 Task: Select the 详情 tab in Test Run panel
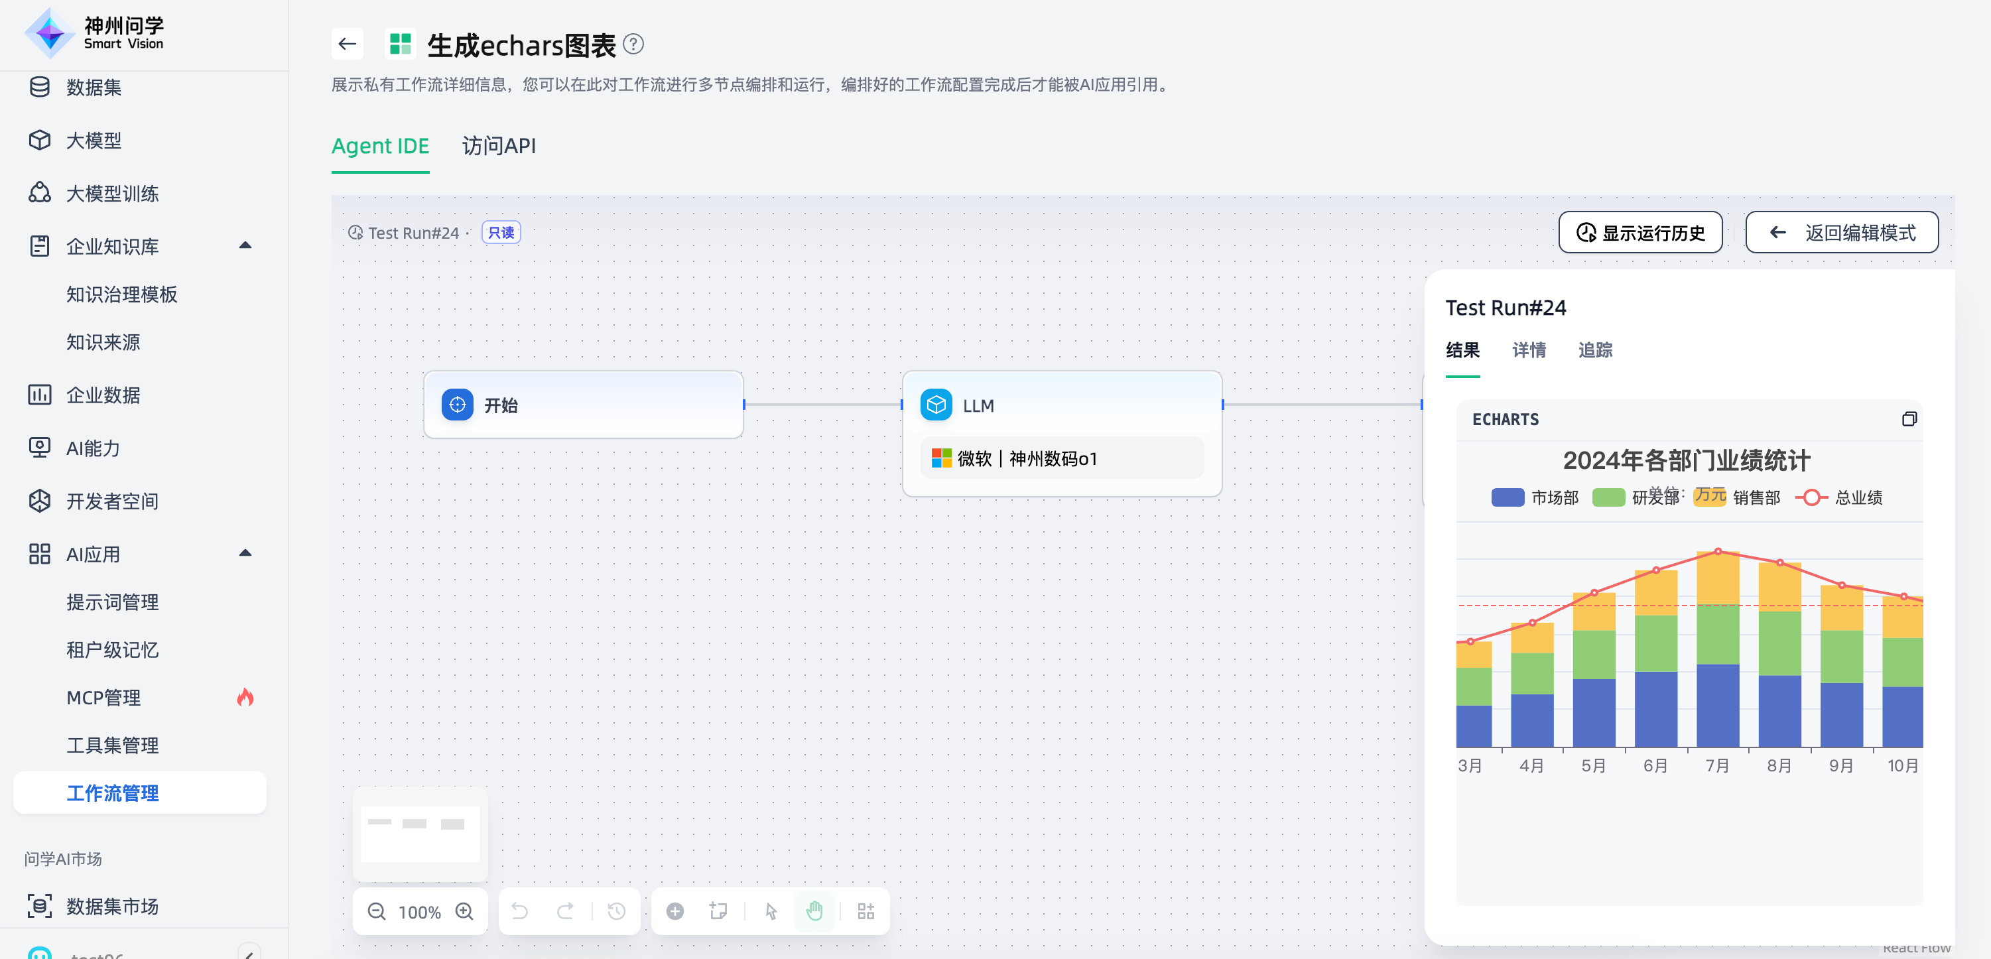1529,350
